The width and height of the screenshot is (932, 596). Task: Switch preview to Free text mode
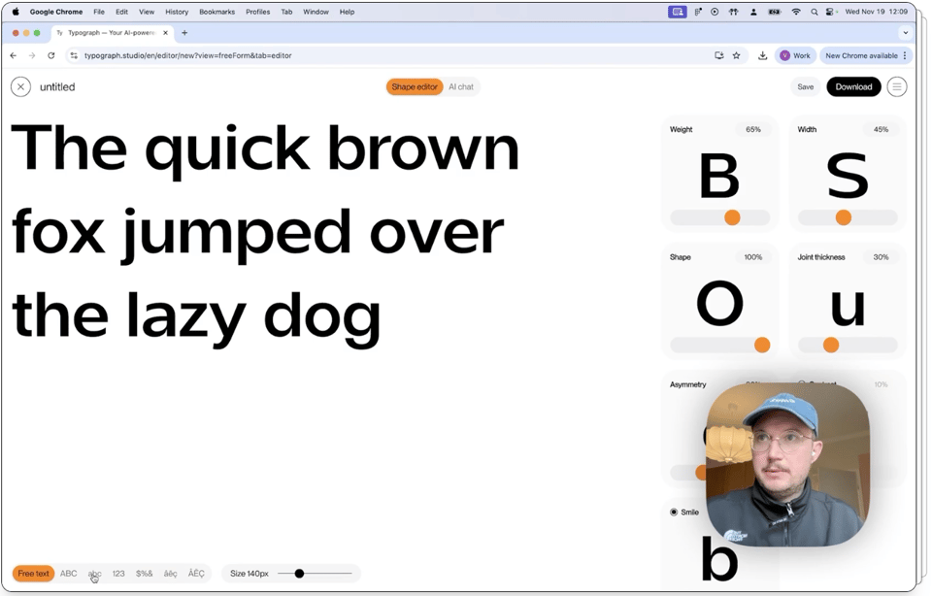[33, 574]
